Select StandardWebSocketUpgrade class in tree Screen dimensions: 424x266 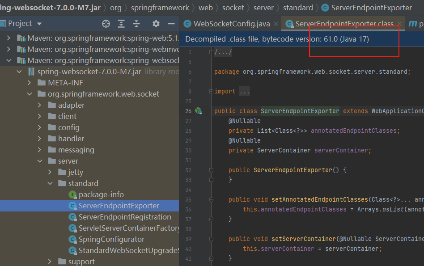(x=129, y=251)
